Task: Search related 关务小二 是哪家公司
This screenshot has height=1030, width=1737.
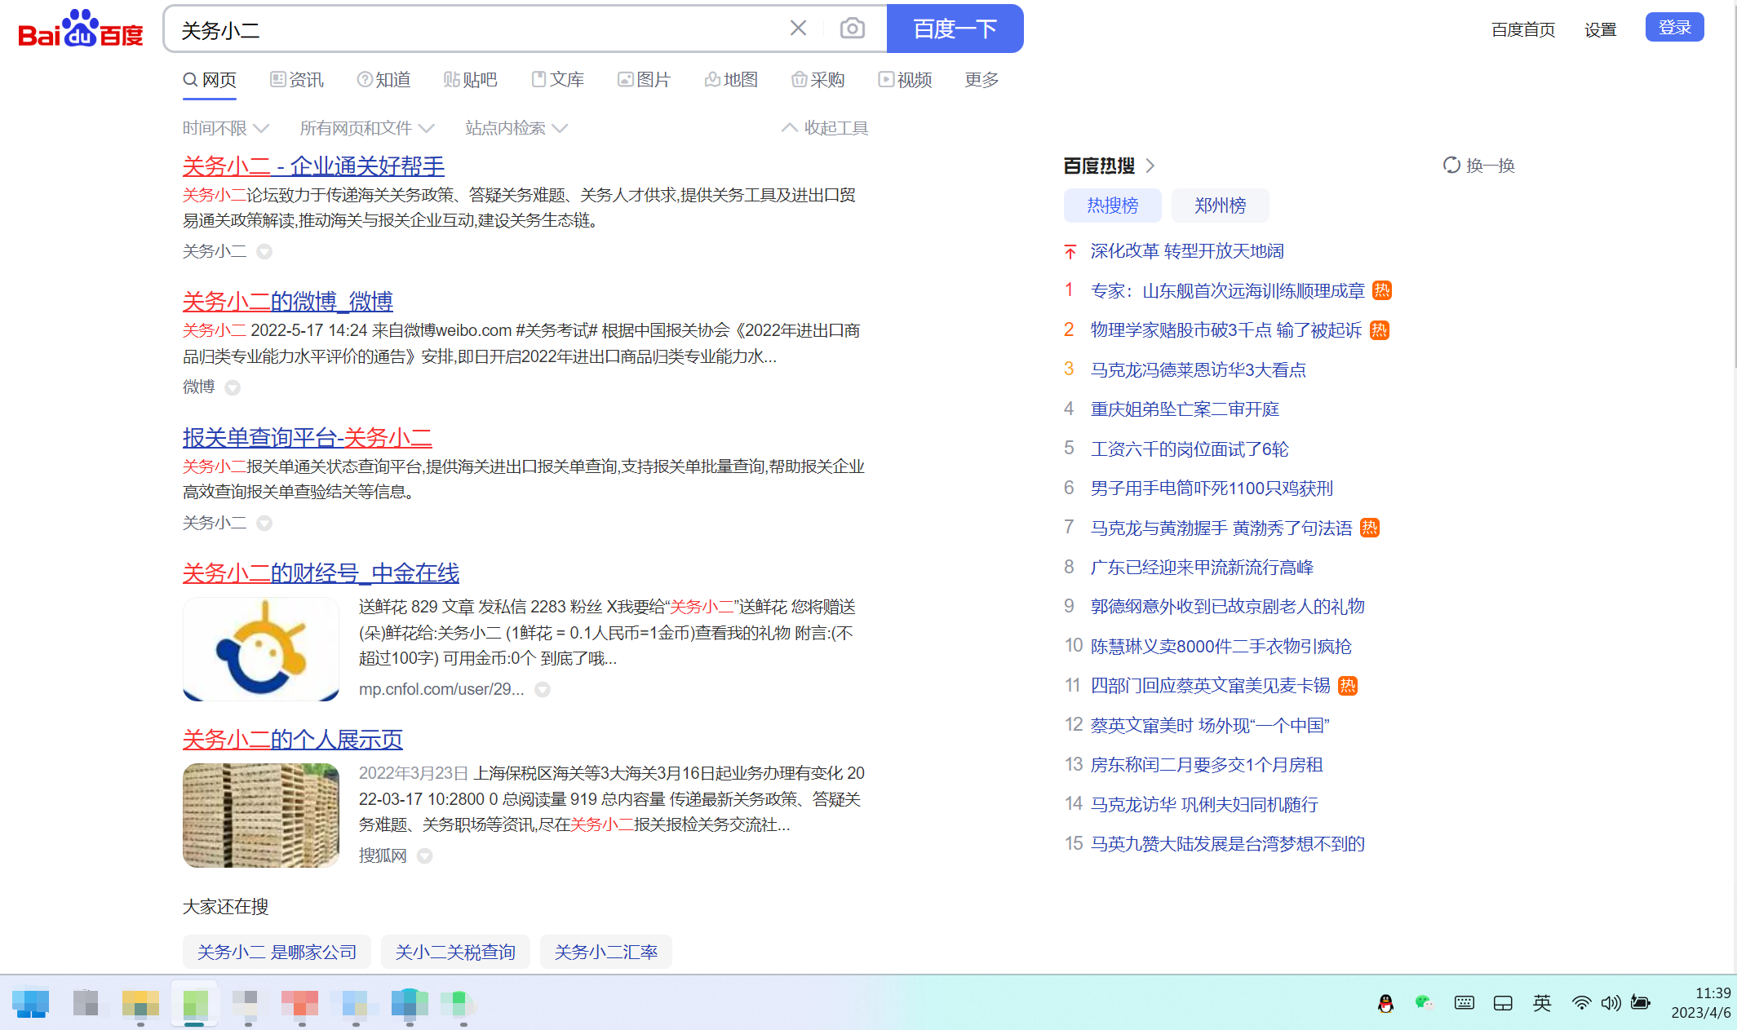Action: (x=277, y=952)
